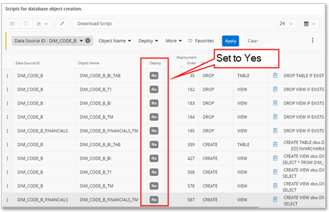Screen dimensions: 329x212
Task: Open script document icon for deployment order 35
Action: pos(275,76)
